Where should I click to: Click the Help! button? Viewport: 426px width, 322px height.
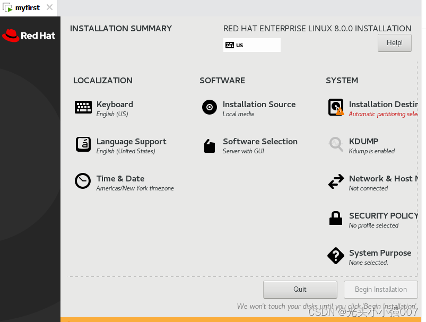tap(395, 43)
